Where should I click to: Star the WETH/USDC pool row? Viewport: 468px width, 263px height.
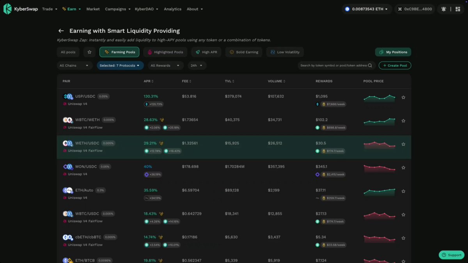(403, 144)
